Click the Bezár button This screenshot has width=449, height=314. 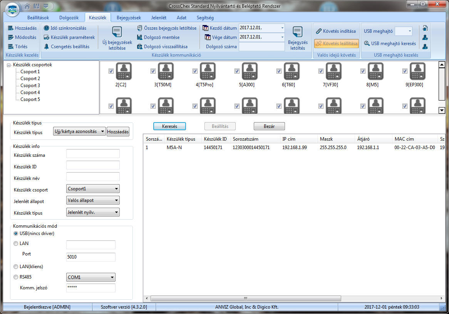(269, 126)
